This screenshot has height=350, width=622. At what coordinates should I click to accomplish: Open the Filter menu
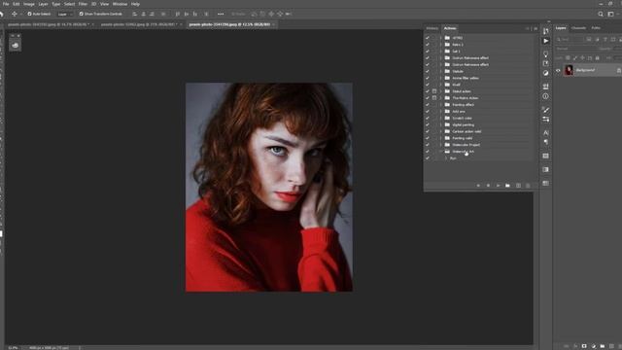83,4
